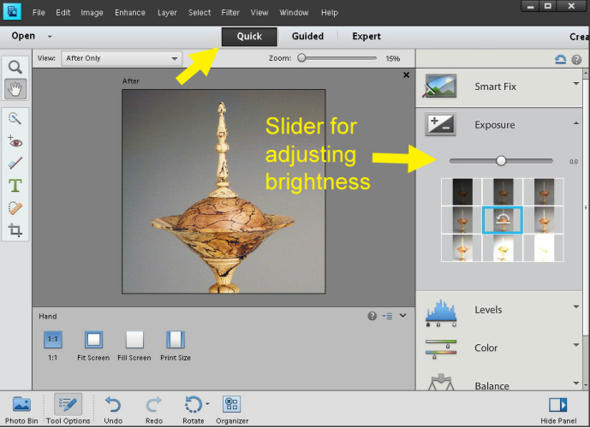This screenshot has height=428, width=590.
Task: Pick the Text tool
Action: (15, 185)
